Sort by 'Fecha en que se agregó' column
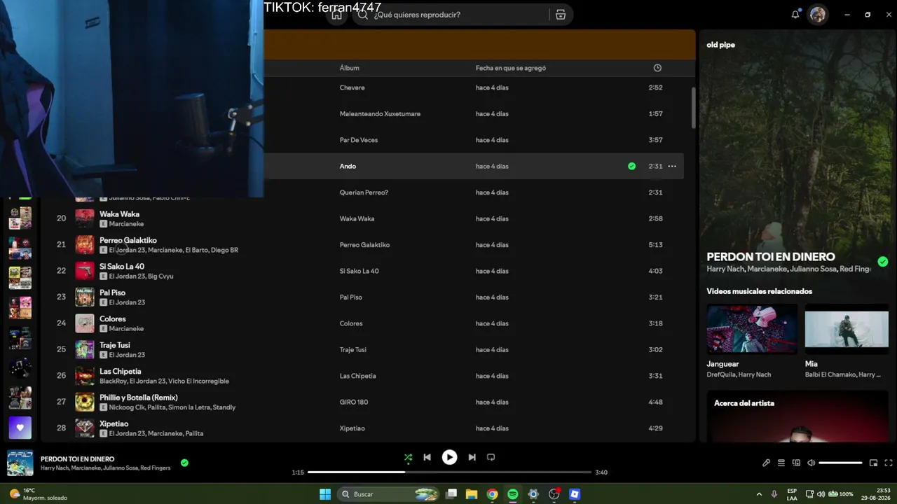Viewport: 897px width, 504px height. [x=511, y=68]
